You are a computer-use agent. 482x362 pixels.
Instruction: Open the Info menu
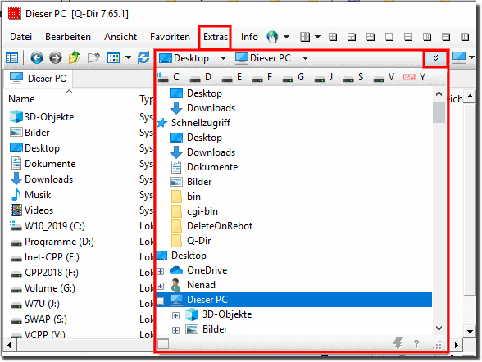tap(249, 37)
